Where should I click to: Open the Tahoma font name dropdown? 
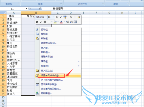click(46, 17)
